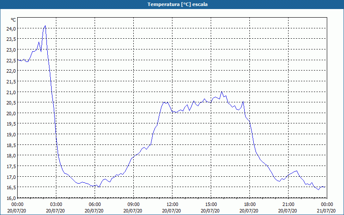Click the 23,5 y-axis label
This screenshot has height=215, width=344.
(11, 39)
